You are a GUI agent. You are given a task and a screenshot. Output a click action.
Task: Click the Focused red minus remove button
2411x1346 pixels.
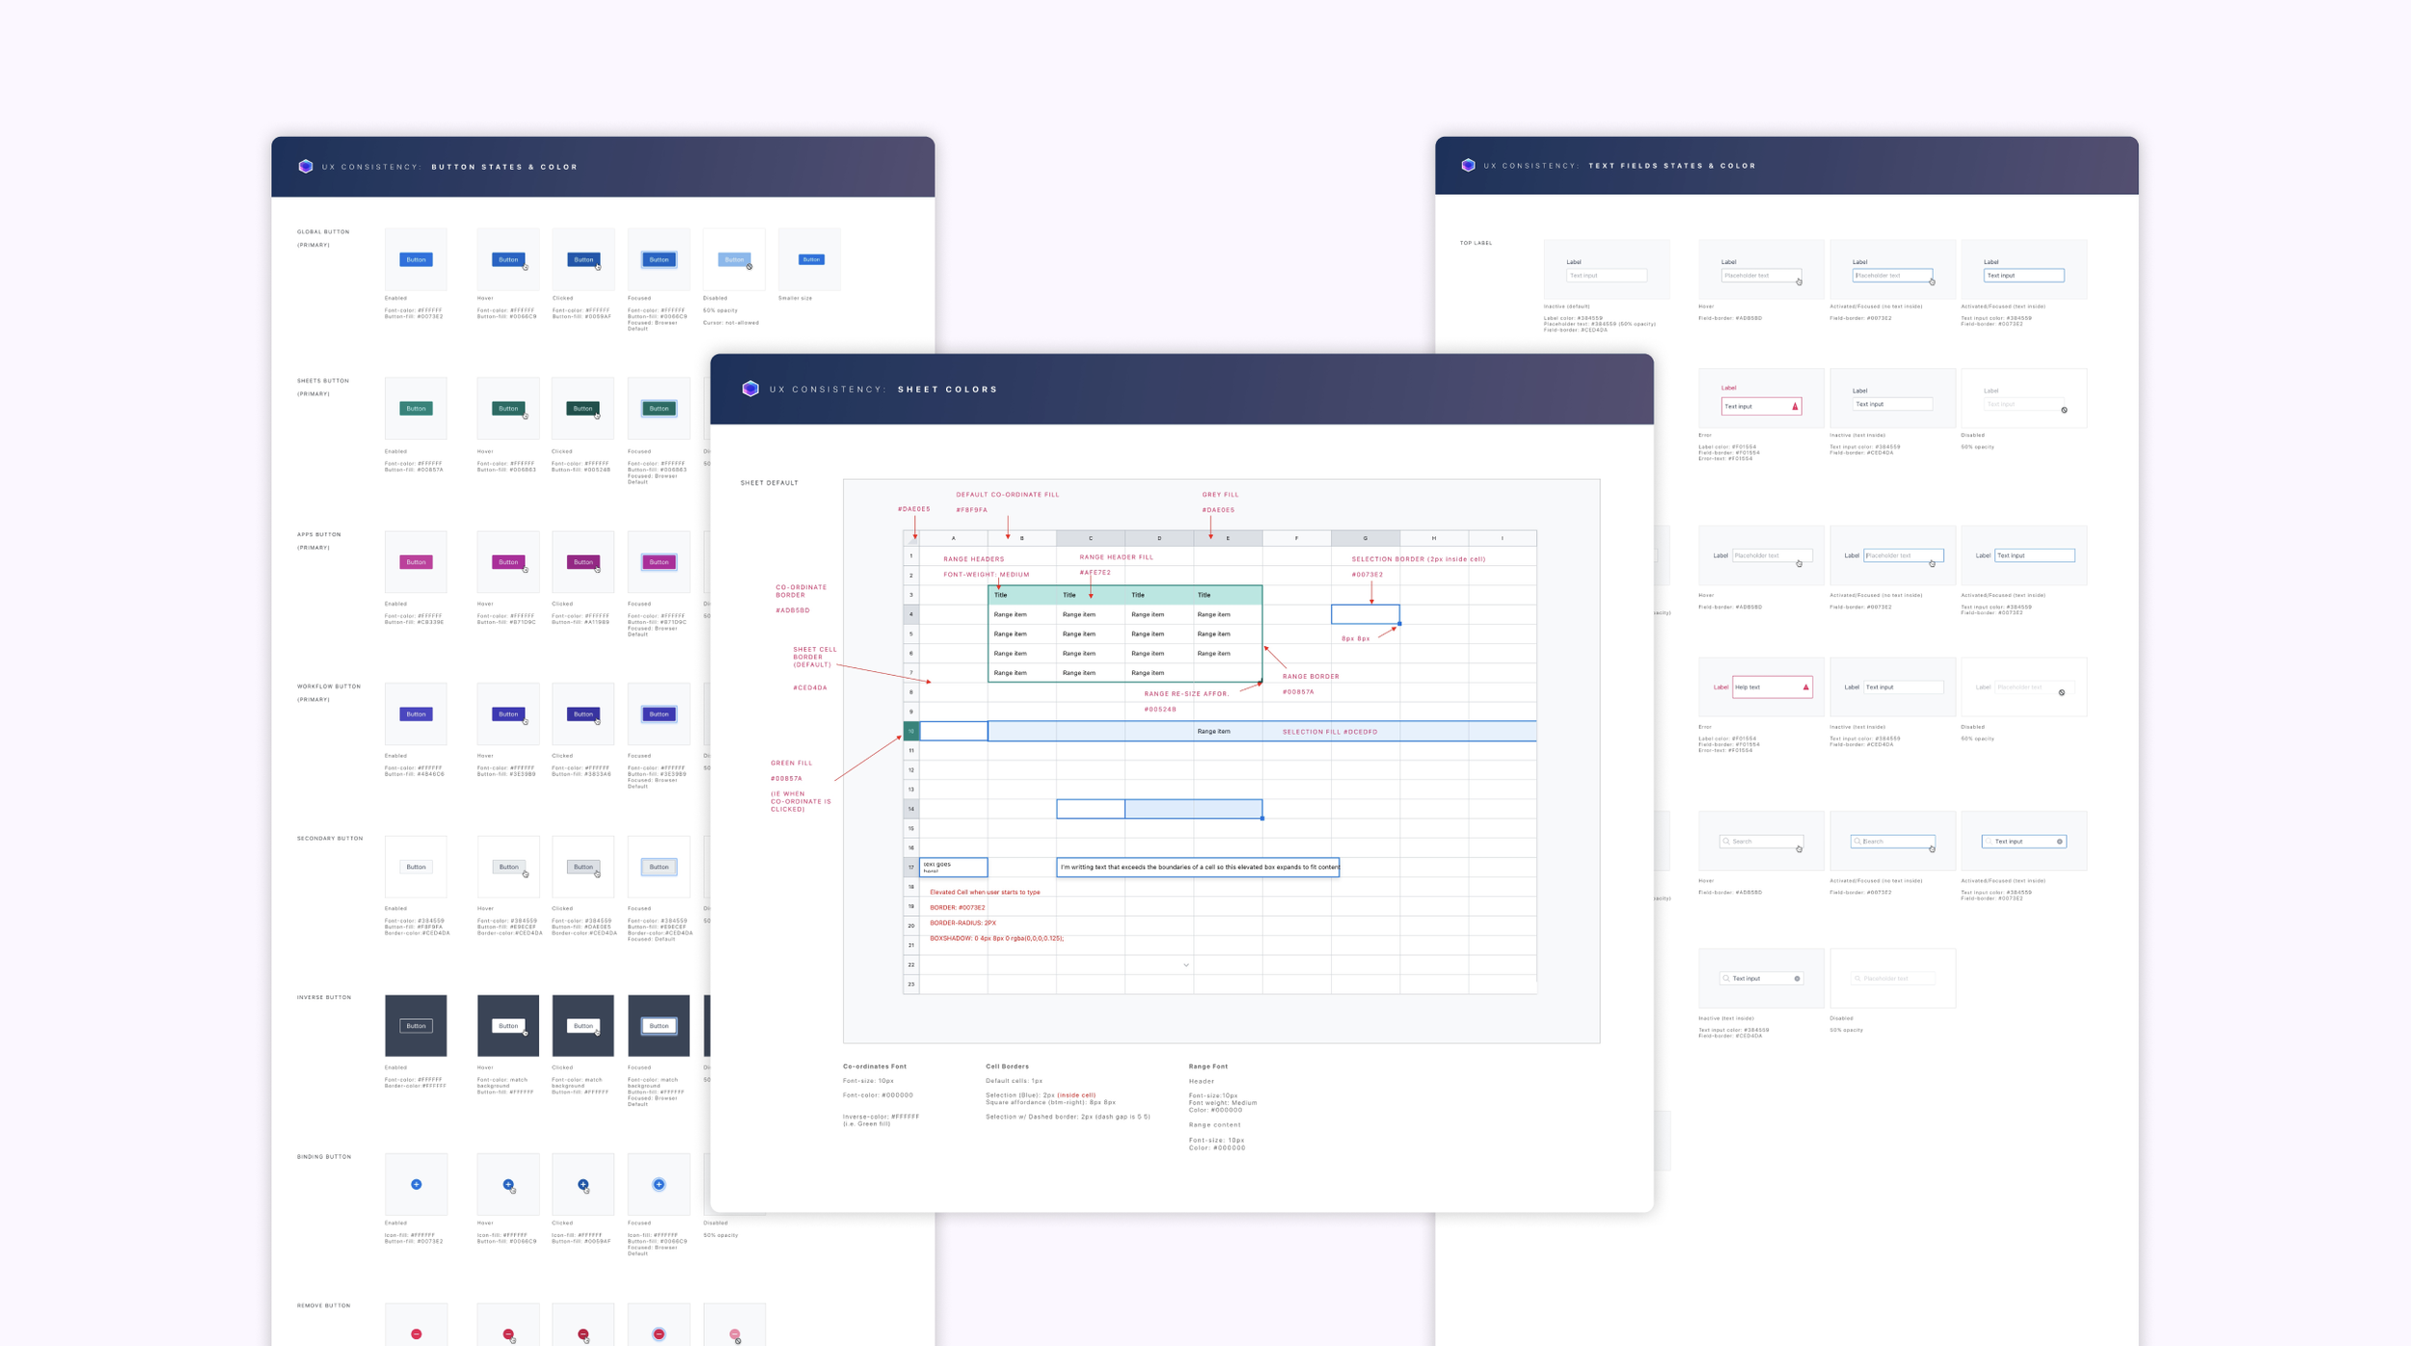[659, 1334]
